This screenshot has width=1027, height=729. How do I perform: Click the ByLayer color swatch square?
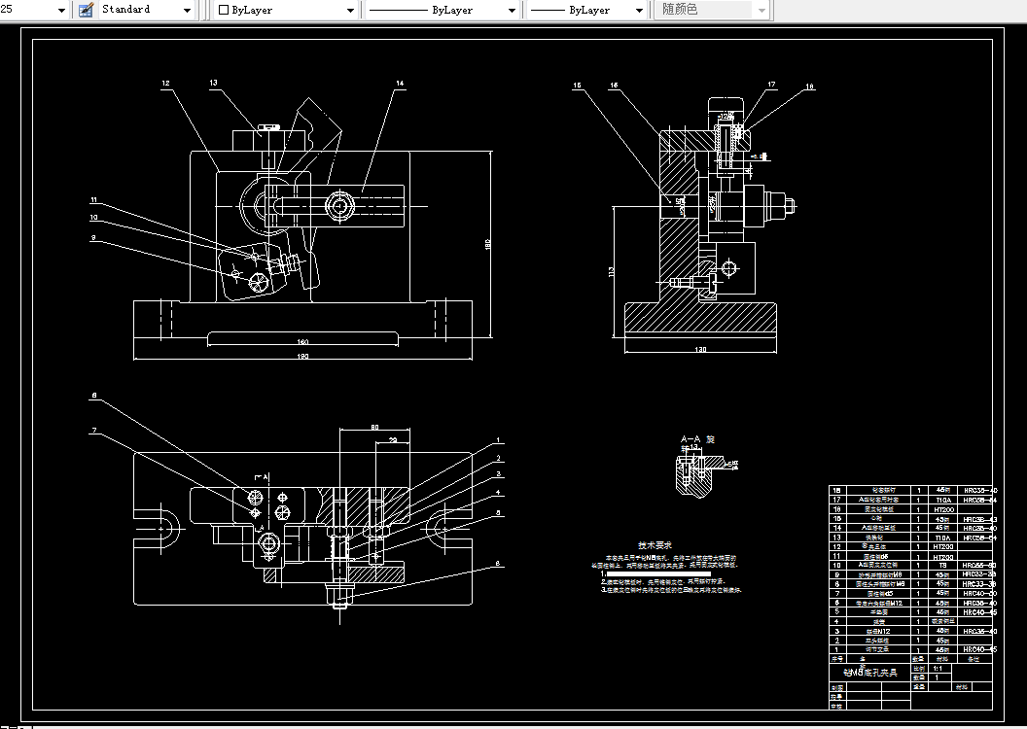pyautogui.click(x=224, y=10)
